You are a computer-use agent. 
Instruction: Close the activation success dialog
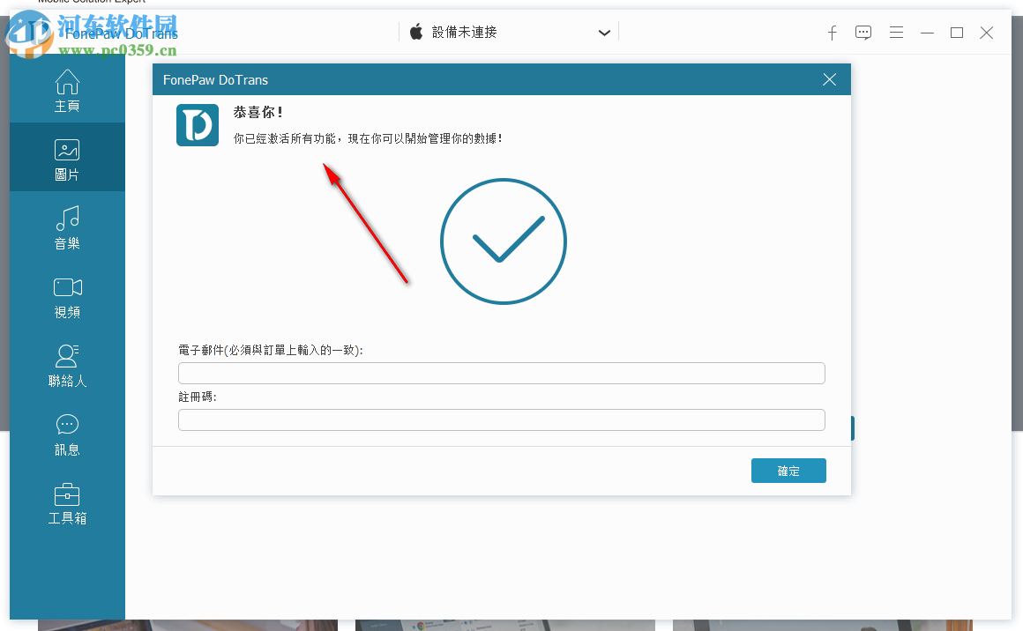click(x=828, y=78)
